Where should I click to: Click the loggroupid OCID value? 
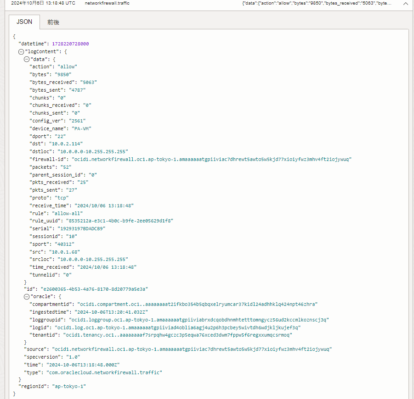point(198,320)
